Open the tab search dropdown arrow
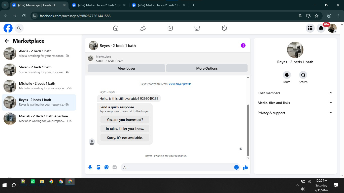Viewport: 344px width, 193px height. point(5,5)
